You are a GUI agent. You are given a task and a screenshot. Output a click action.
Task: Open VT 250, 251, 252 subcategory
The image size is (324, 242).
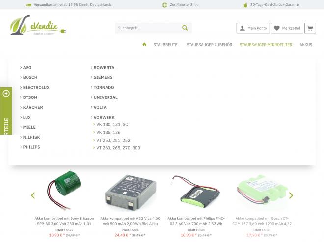113,140
